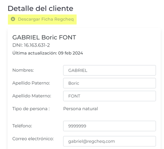Click the Persona natural value text
Screen dimensions: 164x149
(81, 109)
